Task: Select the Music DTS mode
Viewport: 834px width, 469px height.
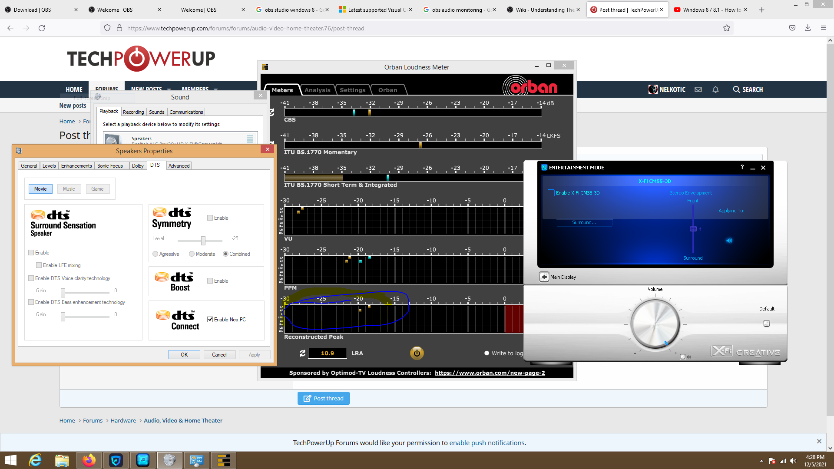Action: (69, 189)
